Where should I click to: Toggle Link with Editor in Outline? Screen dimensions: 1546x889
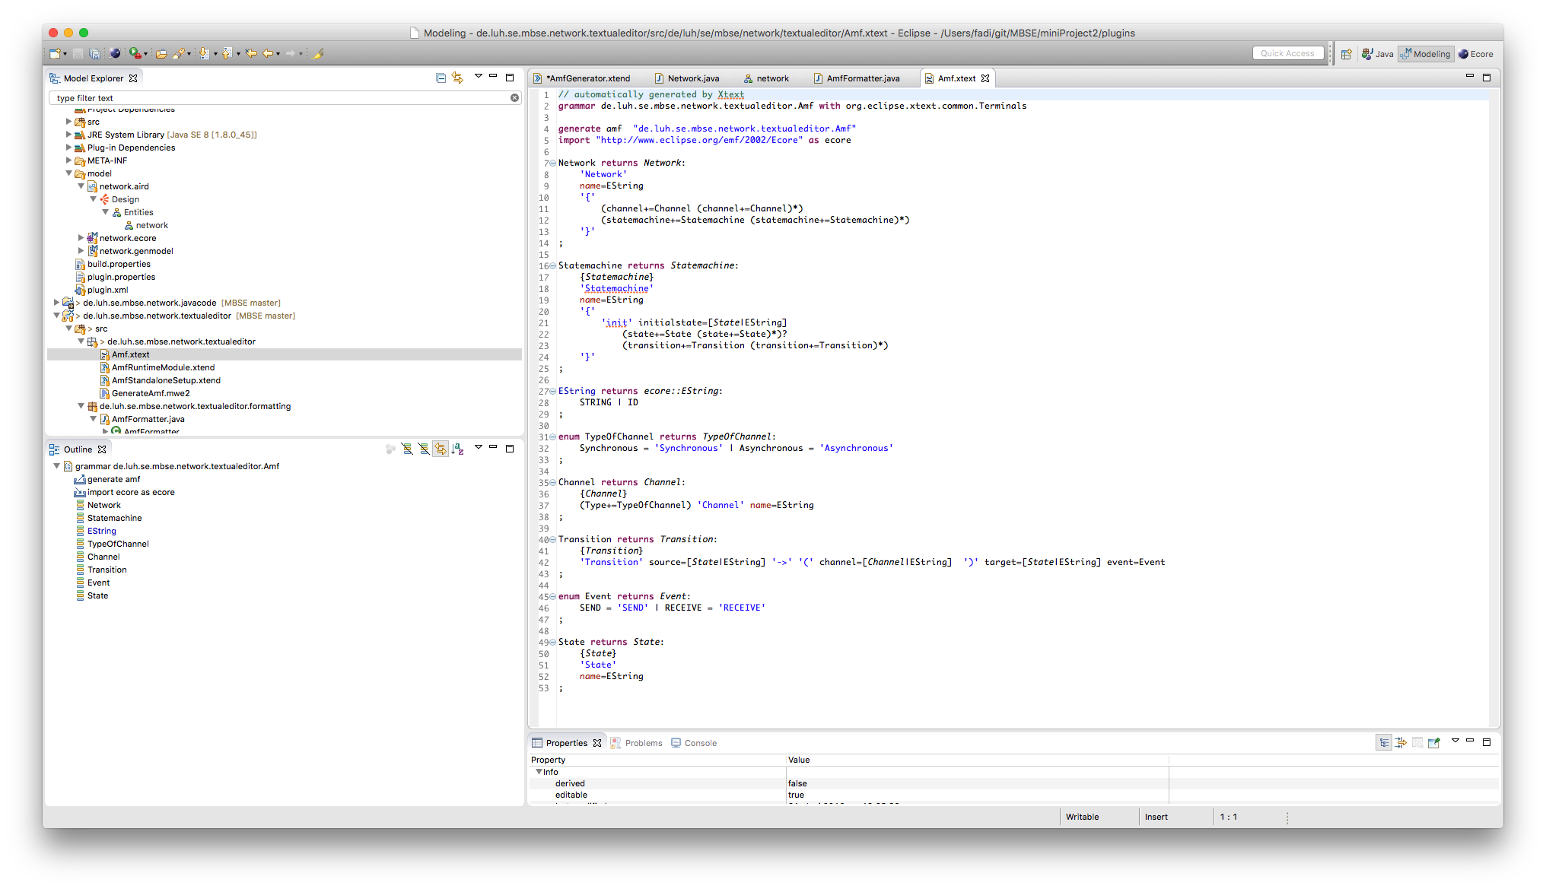pyautogui.click(x=441, y=449)
